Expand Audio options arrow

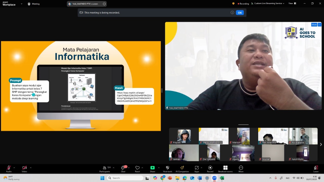point(14,168)
